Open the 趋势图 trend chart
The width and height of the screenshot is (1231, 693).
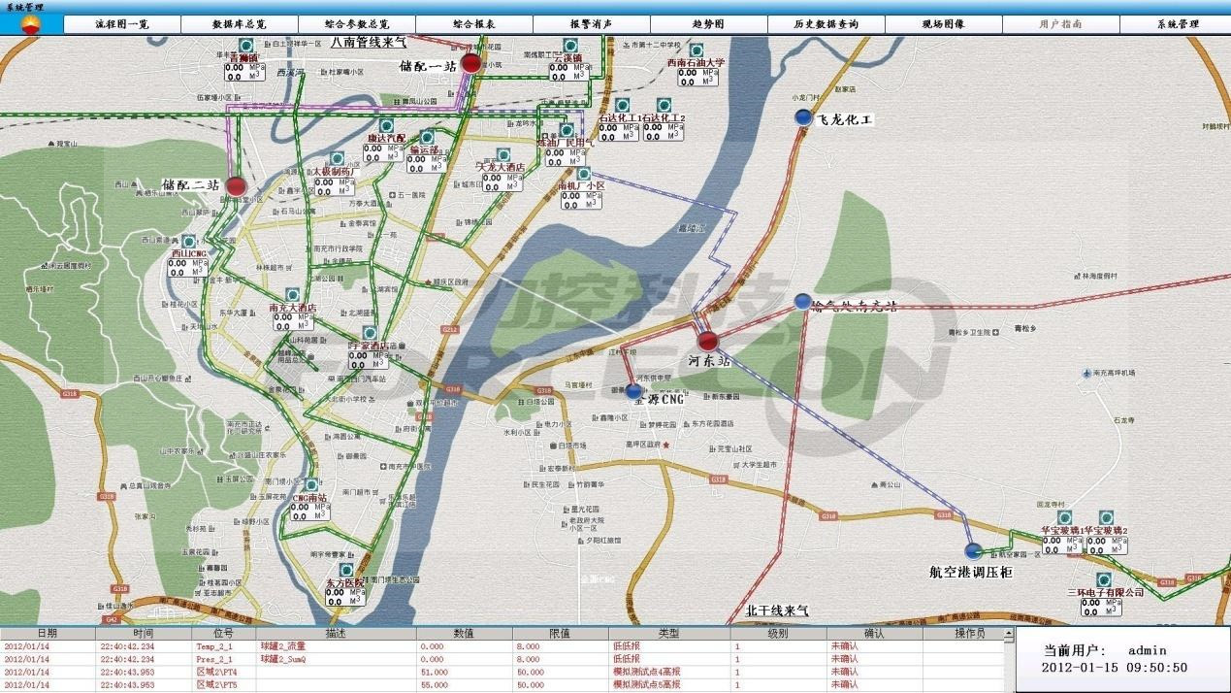point(708,24)
